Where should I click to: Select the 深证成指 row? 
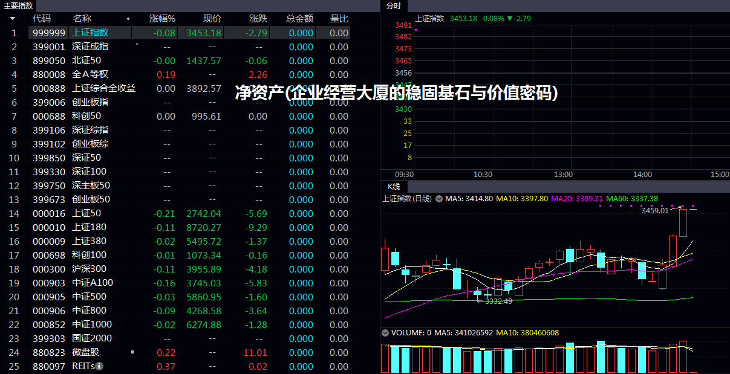[x=175, y=47]
